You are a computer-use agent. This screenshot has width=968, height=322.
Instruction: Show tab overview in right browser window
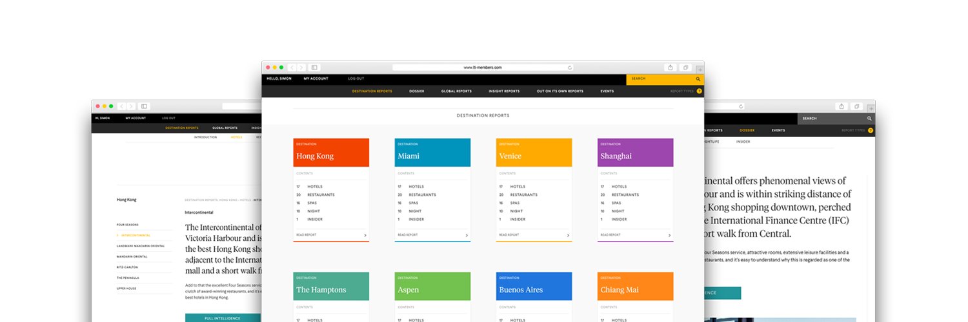[856, 106]
